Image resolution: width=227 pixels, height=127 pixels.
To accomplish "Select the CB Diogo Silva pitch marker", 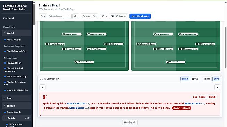I will [x=163, y=49].
